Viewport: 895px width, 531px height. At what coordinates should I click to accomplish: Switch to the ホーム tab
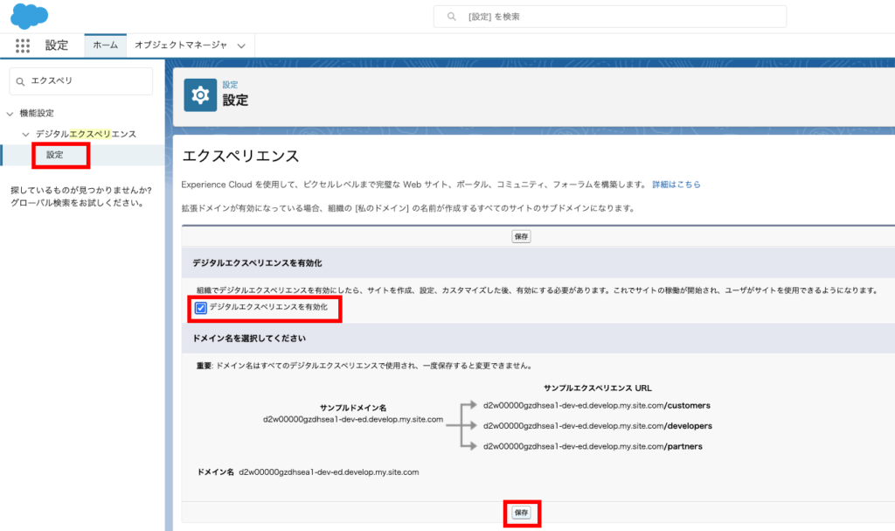pos(105,45)
